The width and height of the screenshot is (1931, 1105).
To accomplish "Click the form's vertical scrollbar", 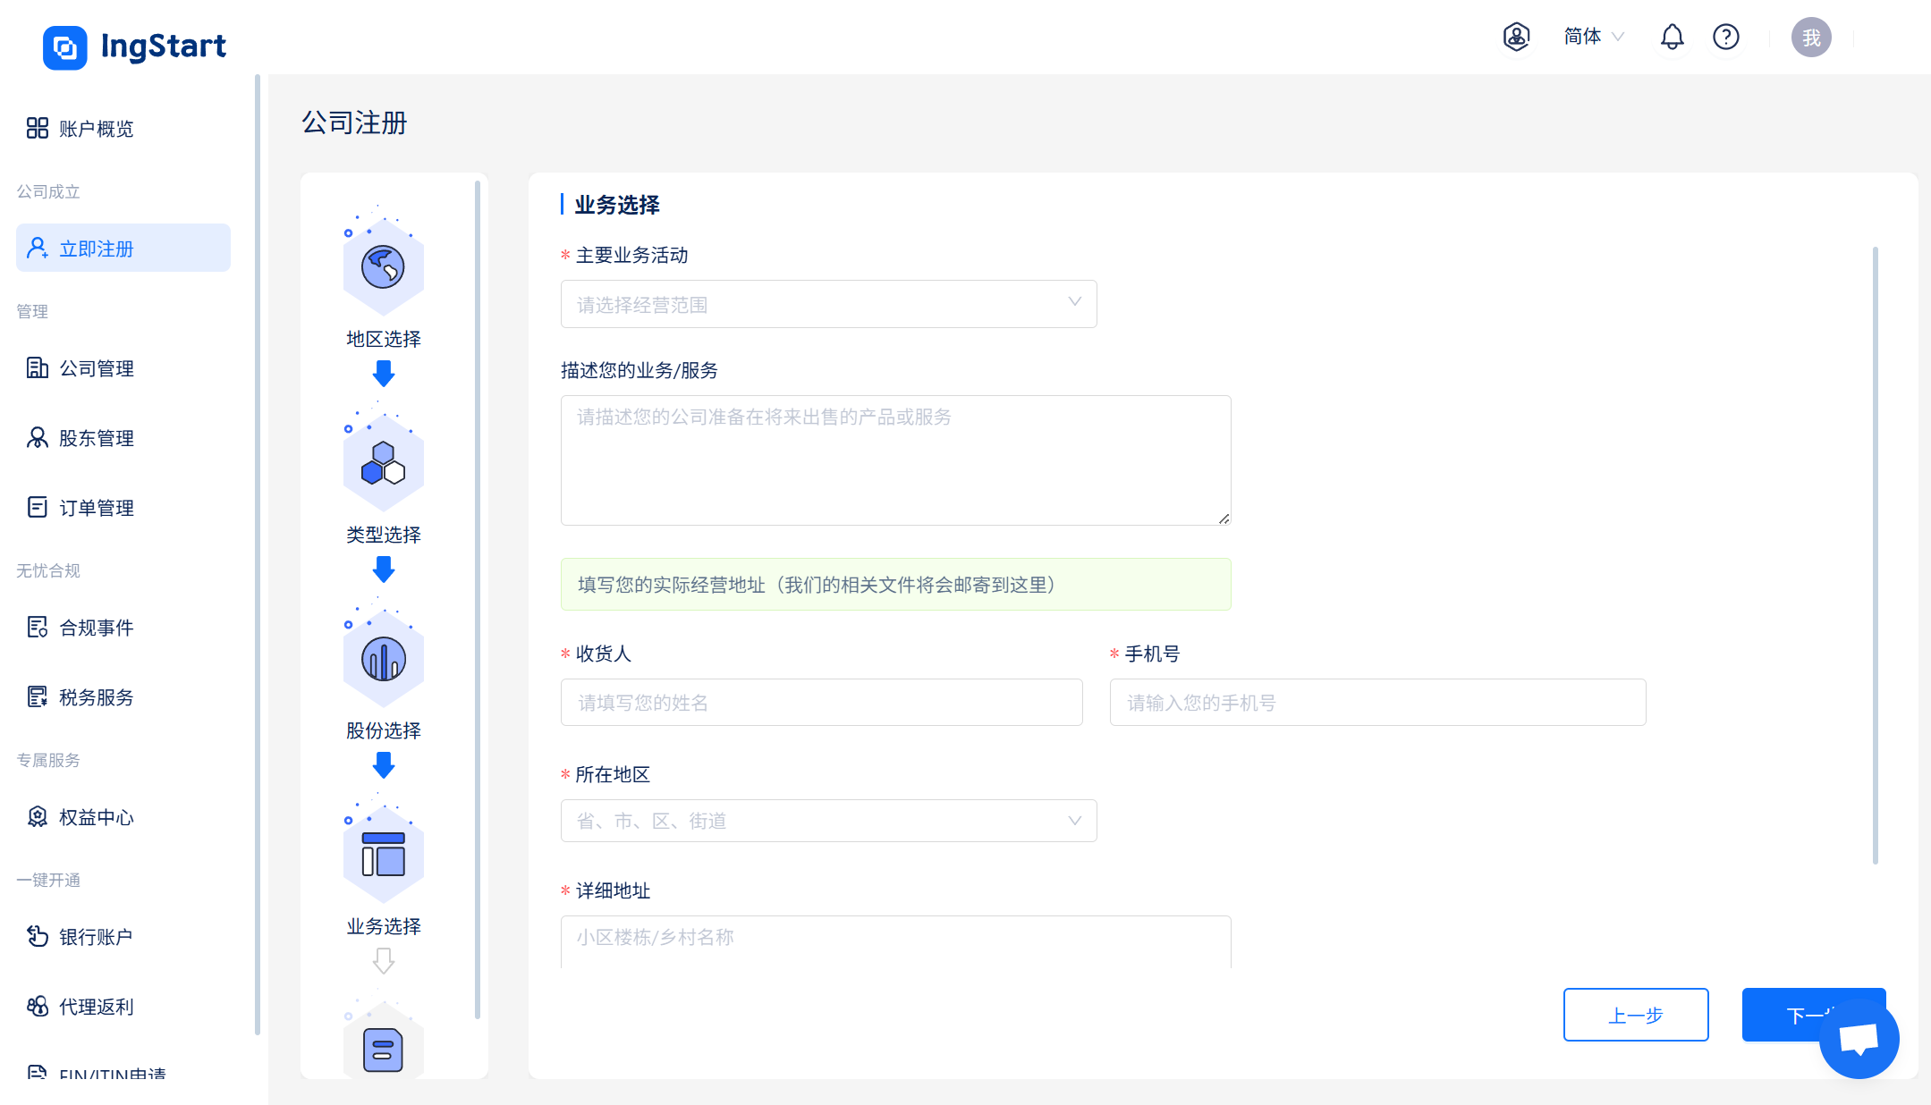I will 1875,554.
